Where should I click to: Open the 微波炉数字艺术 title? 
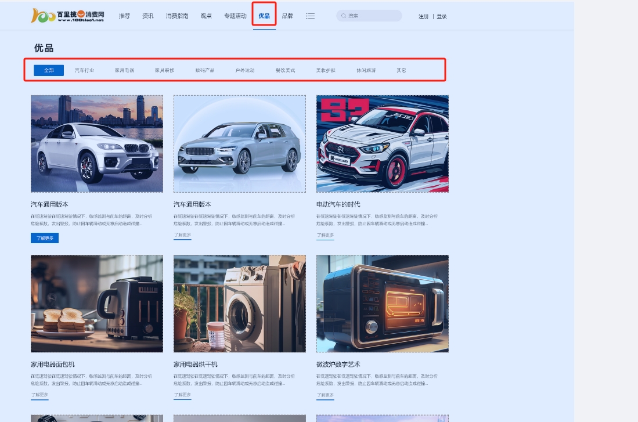click(x=338, y=364)
